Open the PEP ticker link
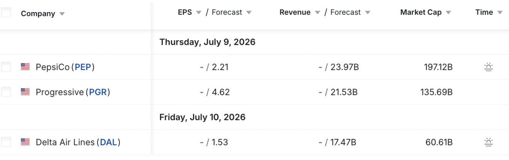 click(x=83, y=67)
